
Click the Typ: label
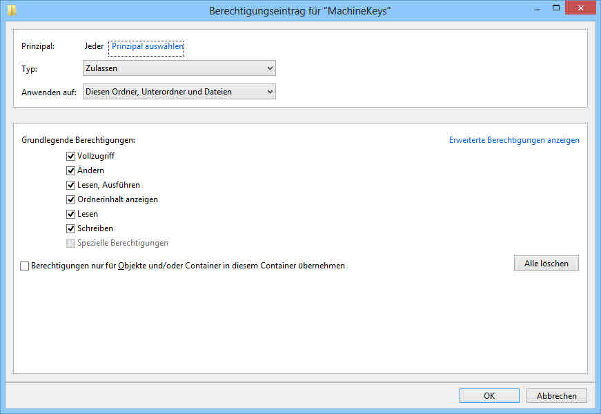pos(29,69)
